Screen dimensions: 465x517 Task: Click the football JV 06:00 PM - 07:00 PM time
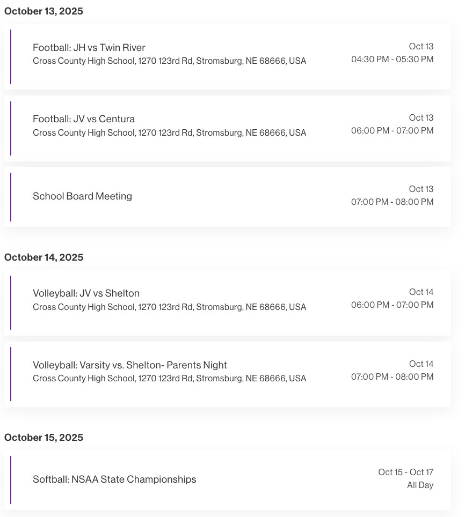(x=392, y=131)
